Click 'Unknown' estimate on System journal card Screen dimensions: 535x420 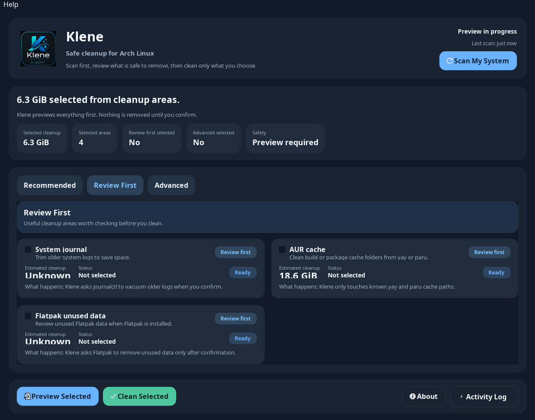[x=48, y=276]
